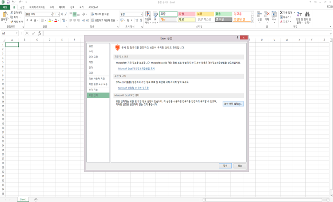Viewport: 333px width, 202px height.
Task: Select 리본 사용자 지정 in options sidebar
Action: pyautogui.click(x=98, y=79)
